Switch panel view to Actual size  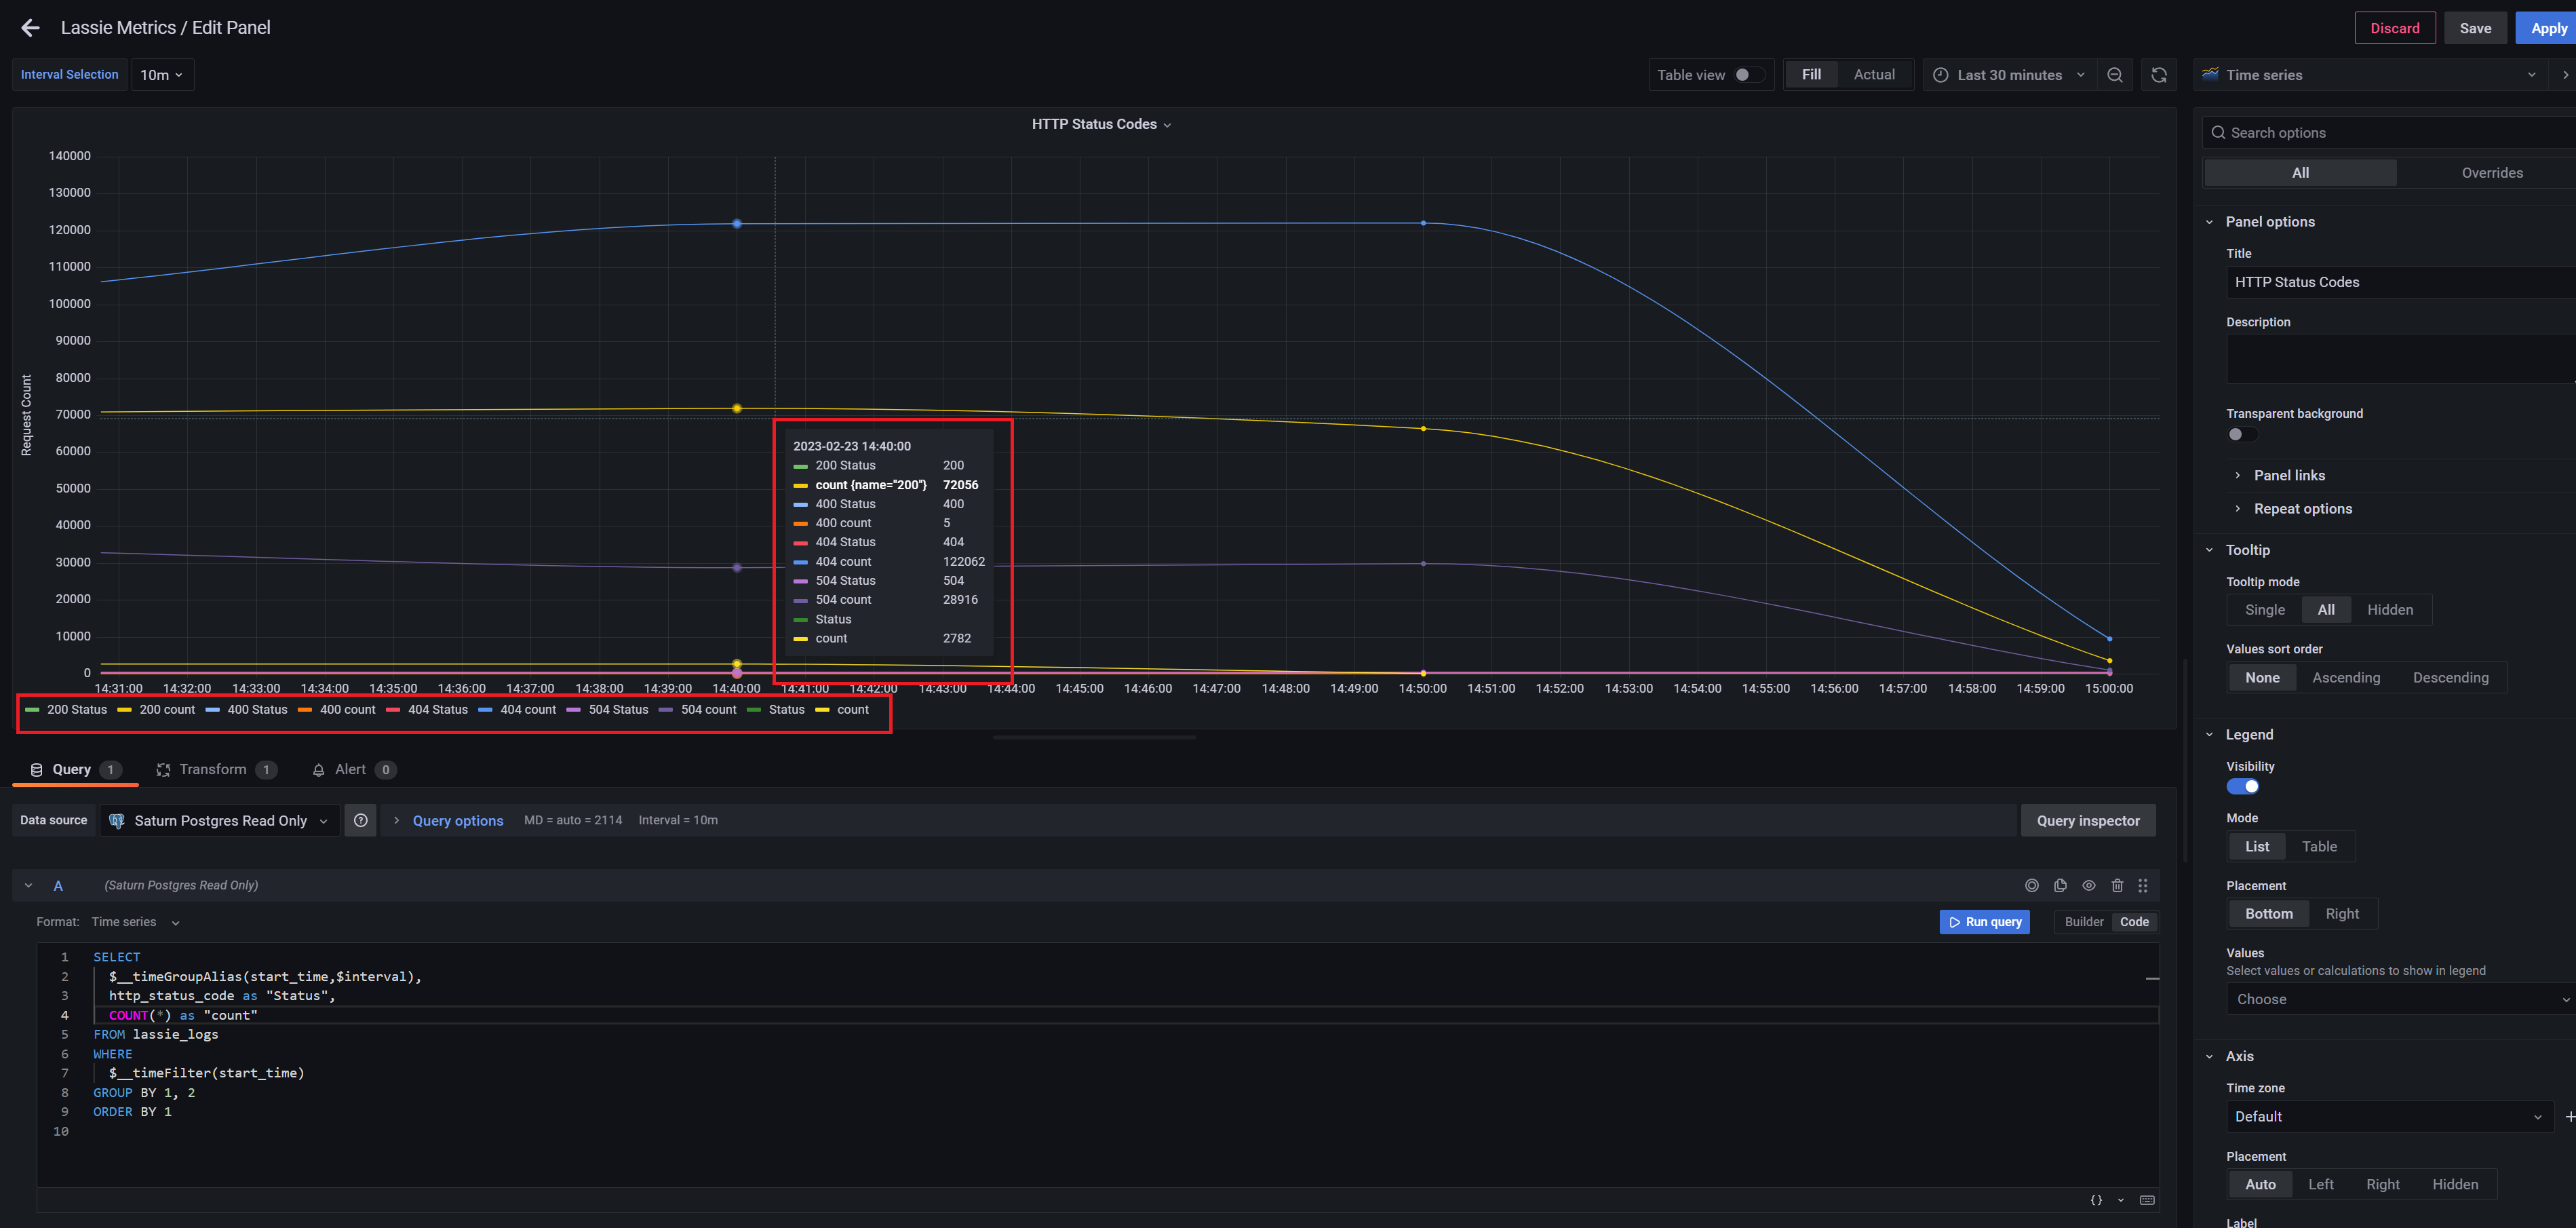tap(1873, 75)
